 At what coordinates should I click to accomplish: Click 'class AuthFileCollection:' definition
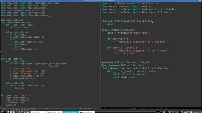[15, 23]
